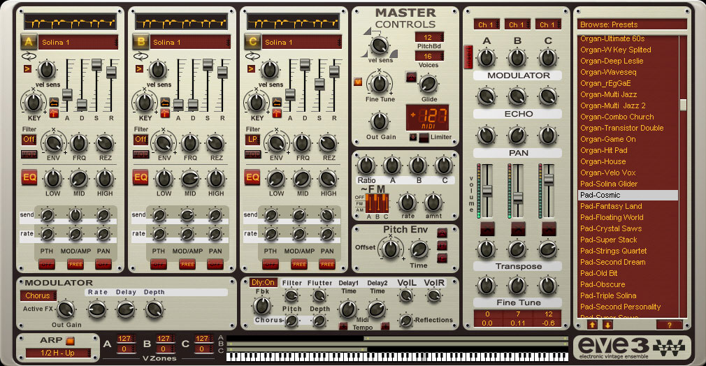Viewport: 706px width, 366px height.
Task: Click the small down-arrow button left of Limiter
Action: click(413, 137)
